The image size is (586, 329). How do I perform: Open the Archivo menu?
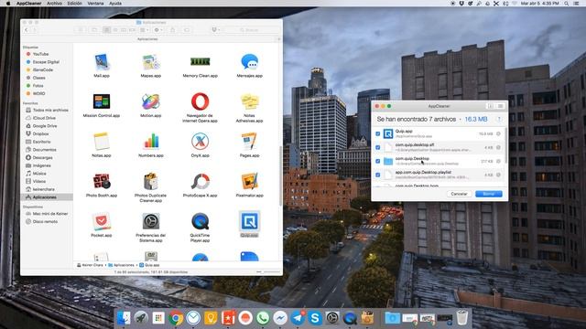54,4
